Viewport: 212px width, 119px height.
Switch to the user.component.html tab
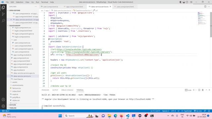[x=125, y=7]
